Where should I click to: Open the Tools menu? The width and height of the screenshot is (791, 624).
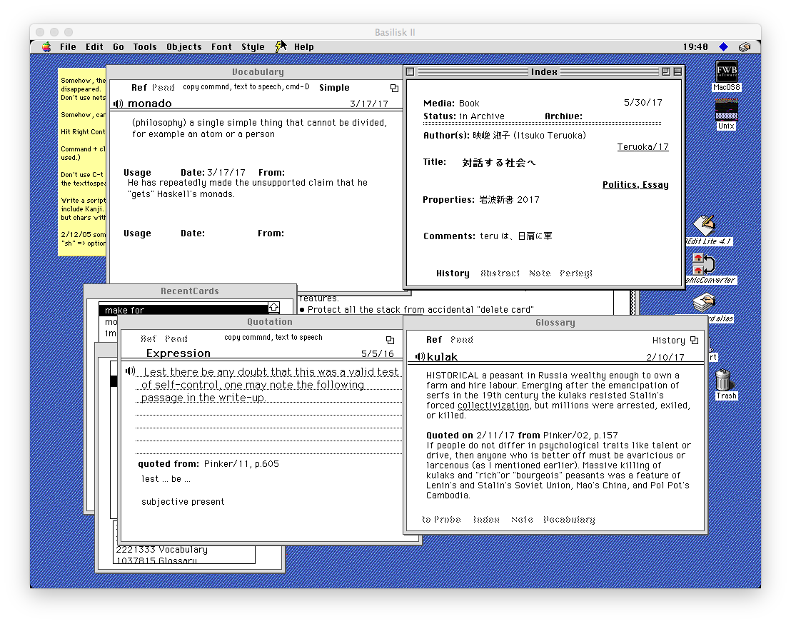pyautogui.click(x=145, y=47)
